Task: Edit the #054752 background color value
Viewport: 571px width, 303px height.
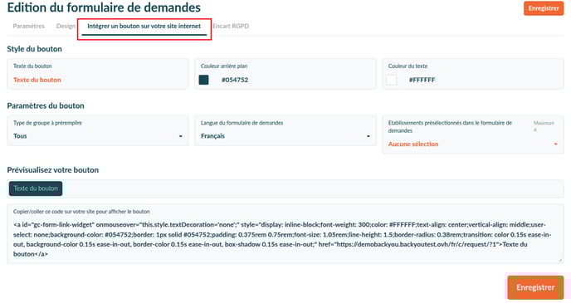Action: [x=235, y=80]
